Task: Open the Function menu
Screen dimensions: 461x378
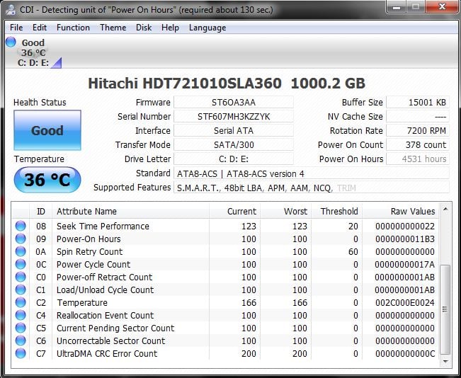Action: coord(73,28)
